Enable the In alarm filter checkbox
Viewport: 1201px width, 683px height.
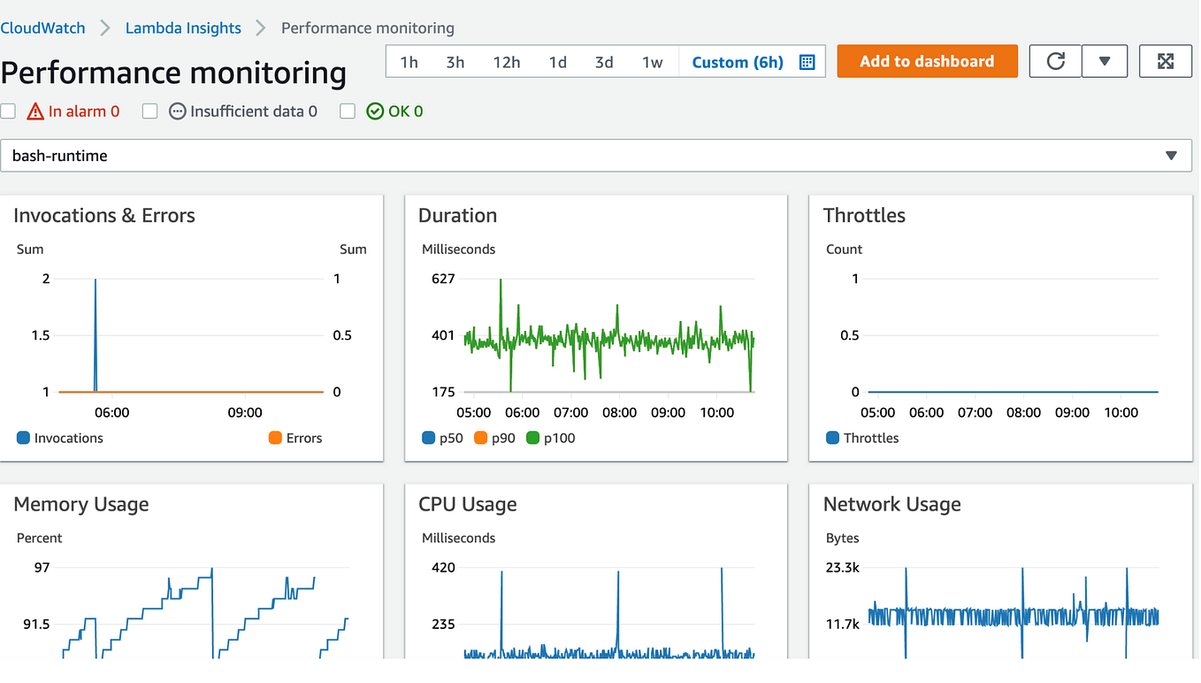[8, 111]
